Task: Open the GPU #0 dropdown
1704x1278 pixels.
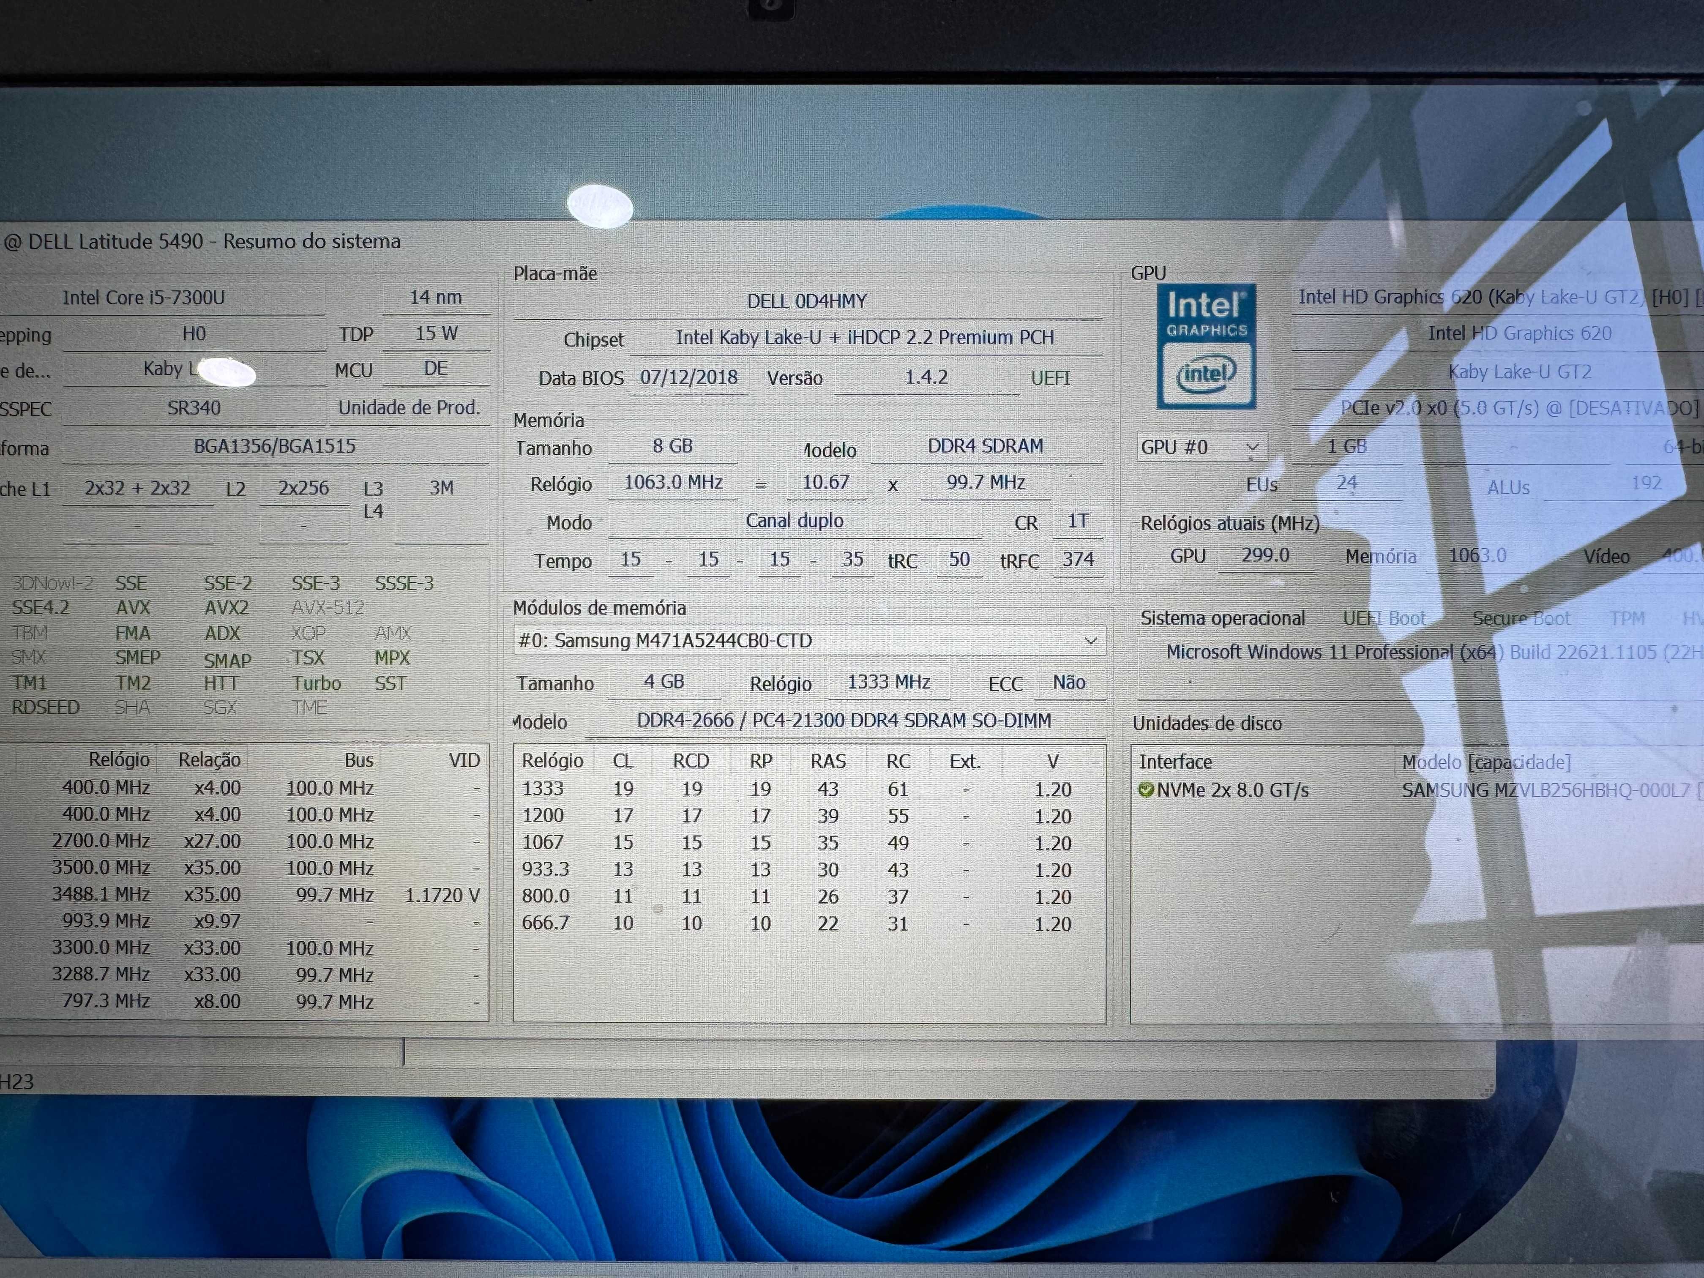Action: pyautogui.click(x=1202, y=447)
